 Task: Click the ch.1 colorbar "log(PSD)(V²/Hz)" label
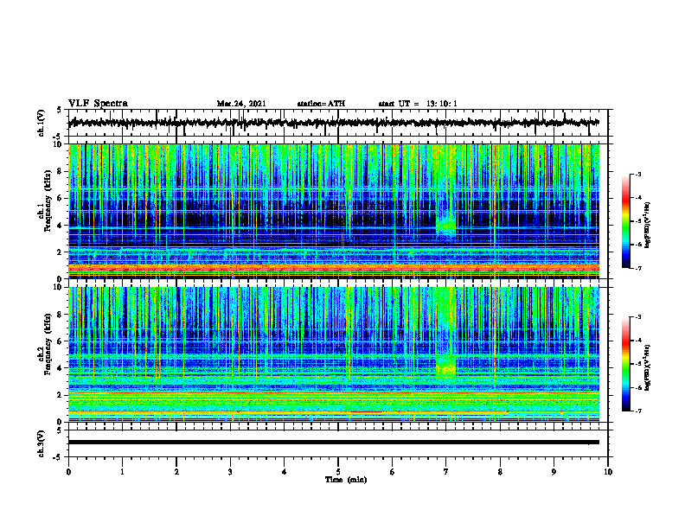[648, 225]
